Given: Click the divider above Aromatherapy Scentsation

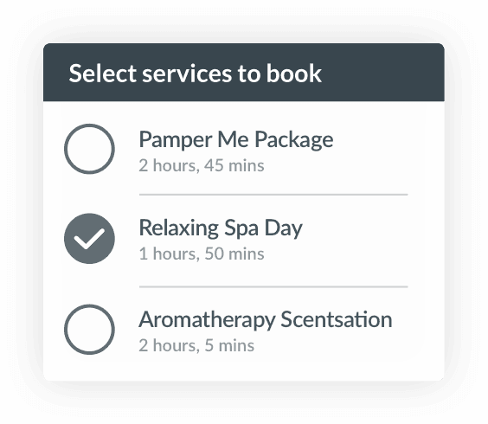Looking at the screenshot, I should point(273,286).
